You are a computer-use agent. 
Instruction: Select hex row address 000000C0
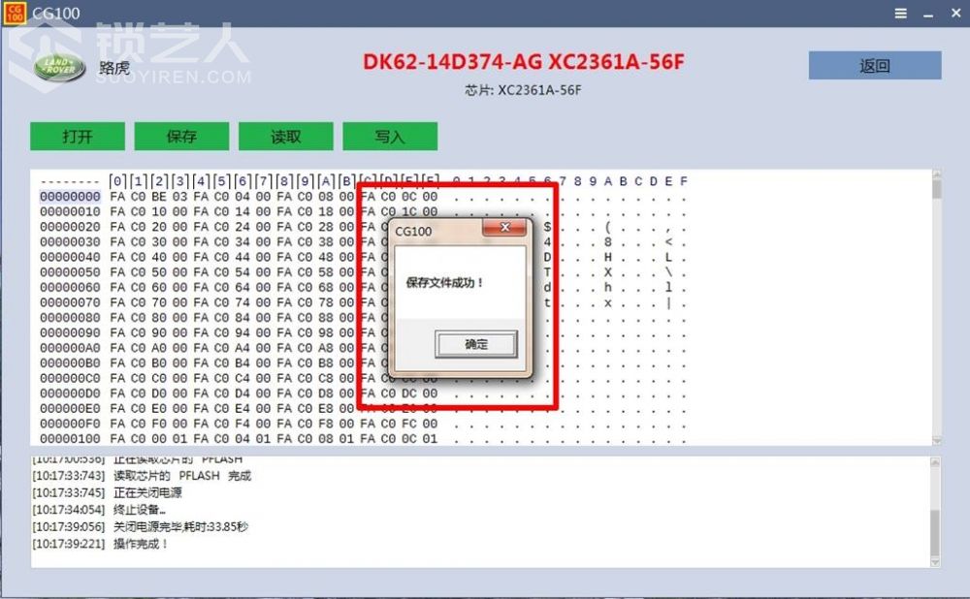click(70, 378)
